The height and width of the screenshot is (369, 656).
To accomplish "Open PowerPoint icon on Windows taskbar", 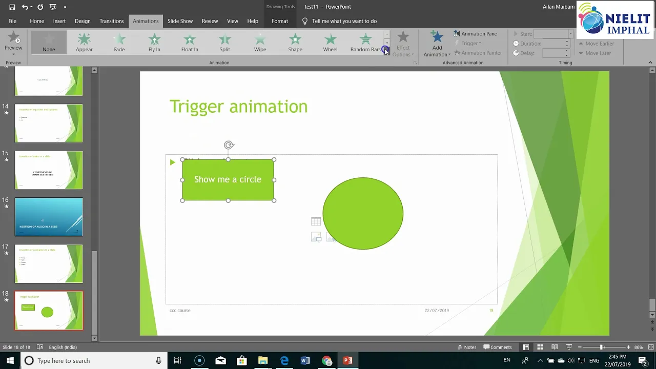I will [x=348, y=361].
